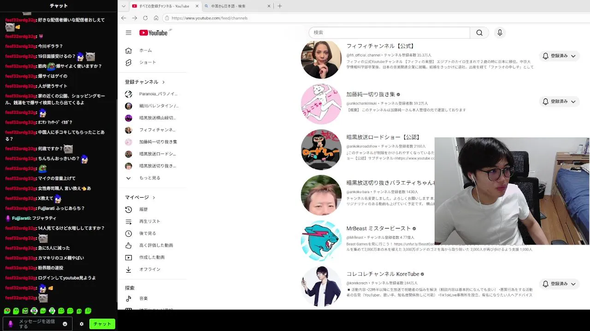This screenshot has width=590, height=331.
Task: Click Fujjiarati username in フジャラティ message
Action: tap(21, 218)
